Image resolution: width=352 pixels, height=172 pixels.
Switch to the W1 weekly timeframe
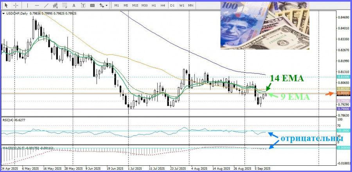click(x=182, y=5)
